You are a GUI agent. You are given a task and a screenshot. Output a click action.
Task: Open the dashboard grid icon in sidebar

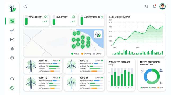point(12,21)
